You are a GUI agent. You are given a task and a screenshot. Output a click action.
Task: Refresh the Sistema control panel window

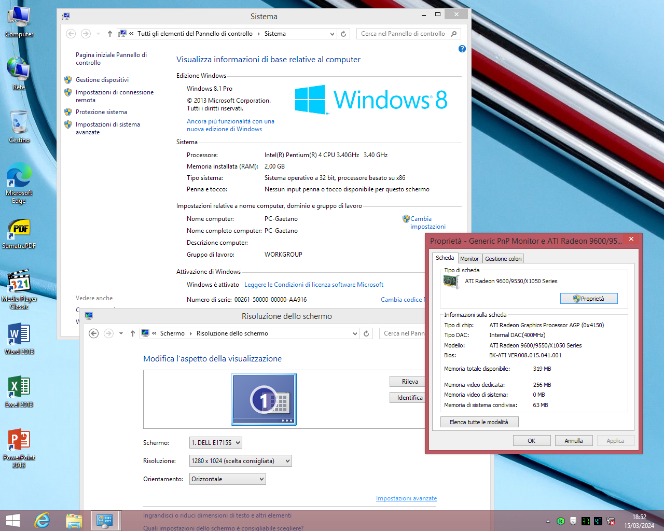(343, 34)
